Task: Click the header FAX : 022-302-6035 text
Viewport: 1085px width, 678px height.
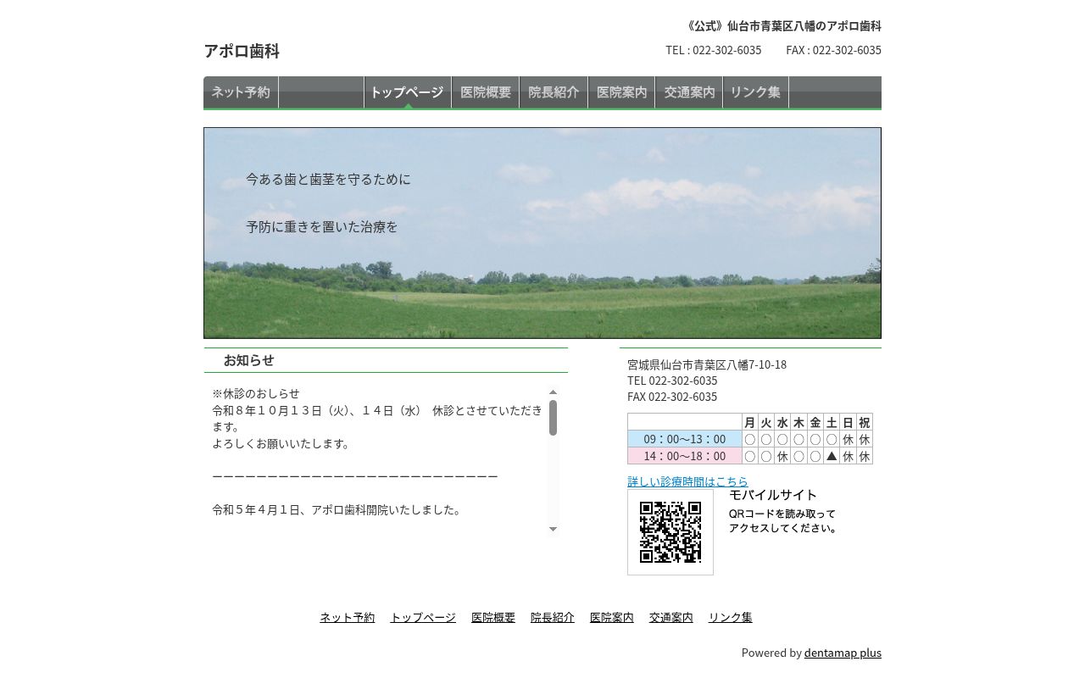Action: click(833, 50)
